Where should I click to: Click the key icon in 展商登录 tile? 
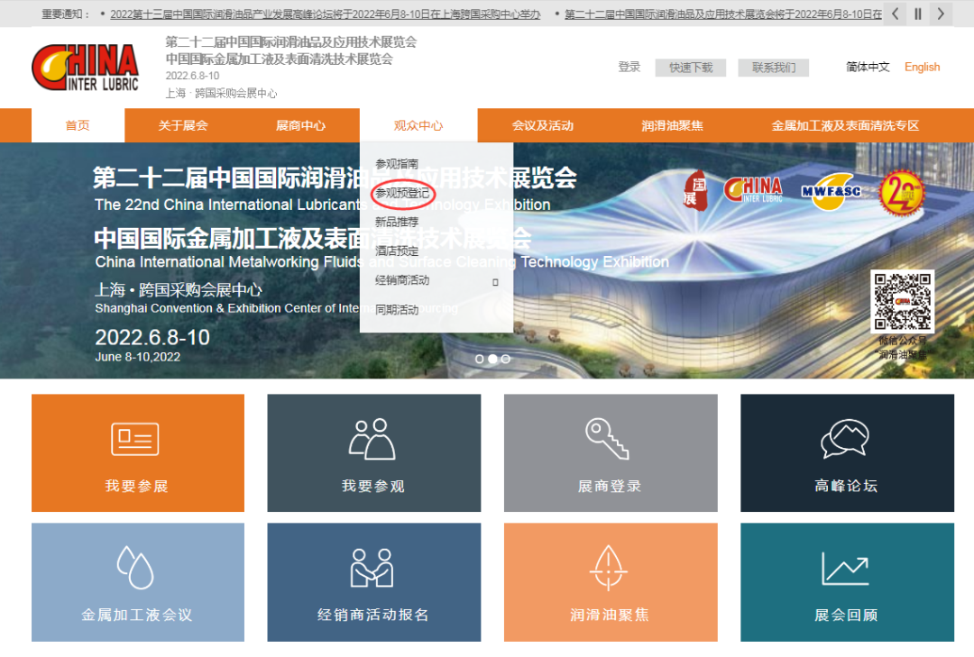pyautogui.click(x=608, y=439)
